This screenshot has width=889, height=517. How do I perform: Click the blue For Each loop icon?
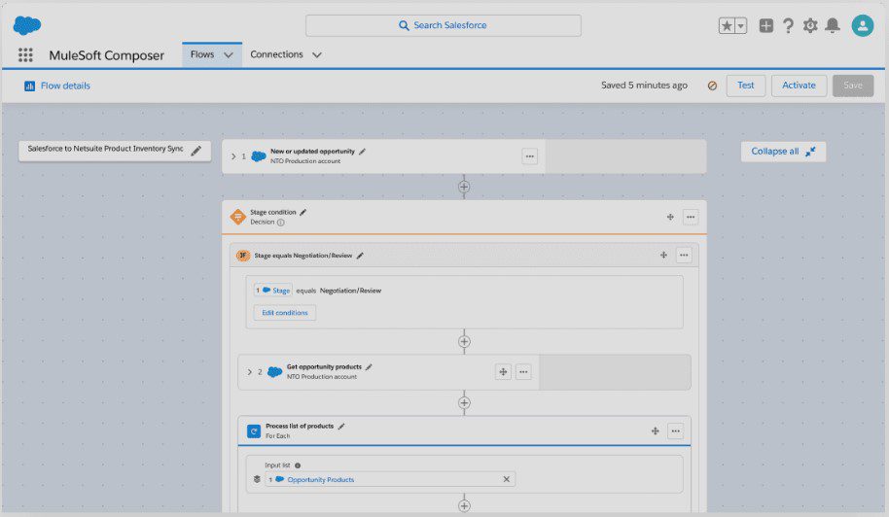point(254,431)
